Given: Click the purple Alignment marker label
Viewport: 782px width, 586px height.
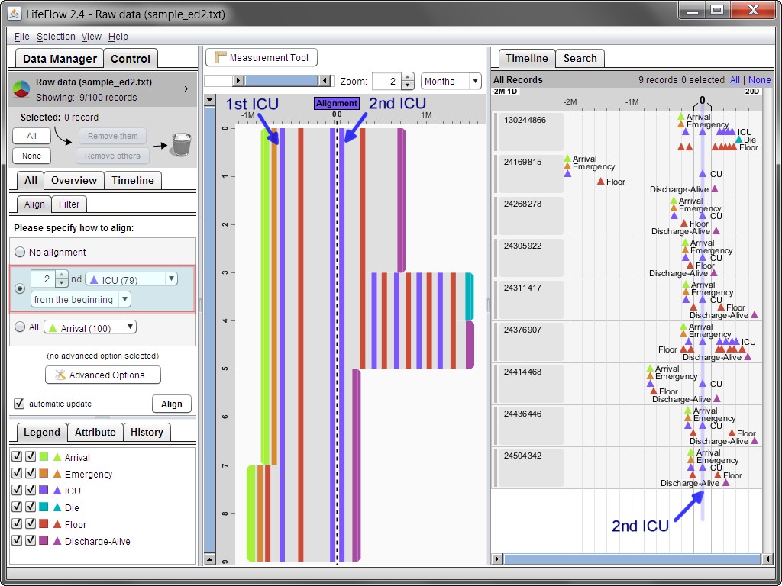Looking at the screenshot, I should 336,103.
